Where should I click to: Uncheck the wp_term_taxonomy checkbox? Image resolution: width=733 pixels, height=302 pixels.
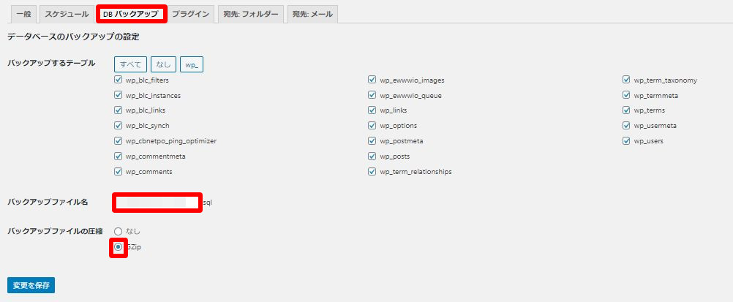pyautogui.click(x=627, y=80)
